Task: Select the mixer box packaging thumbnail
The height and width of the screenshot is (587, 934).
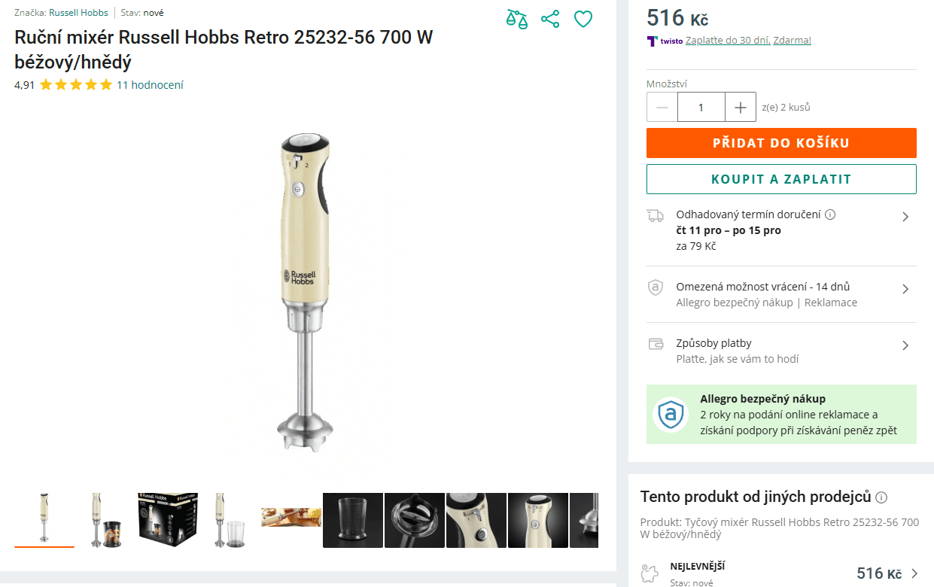Action: [168, 520]
